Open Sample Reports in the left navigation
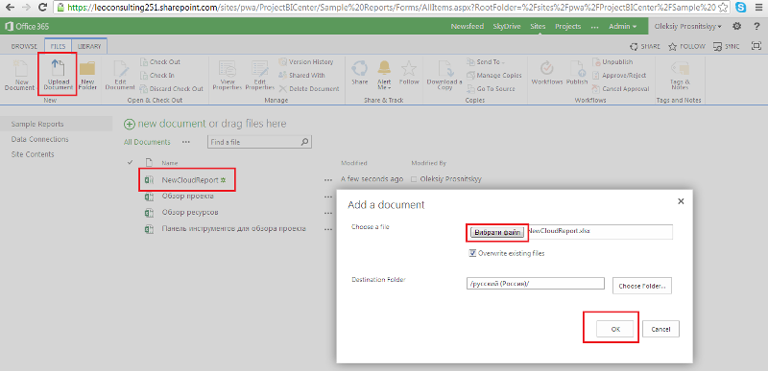The image size is (768, 371). click(37, 125)
